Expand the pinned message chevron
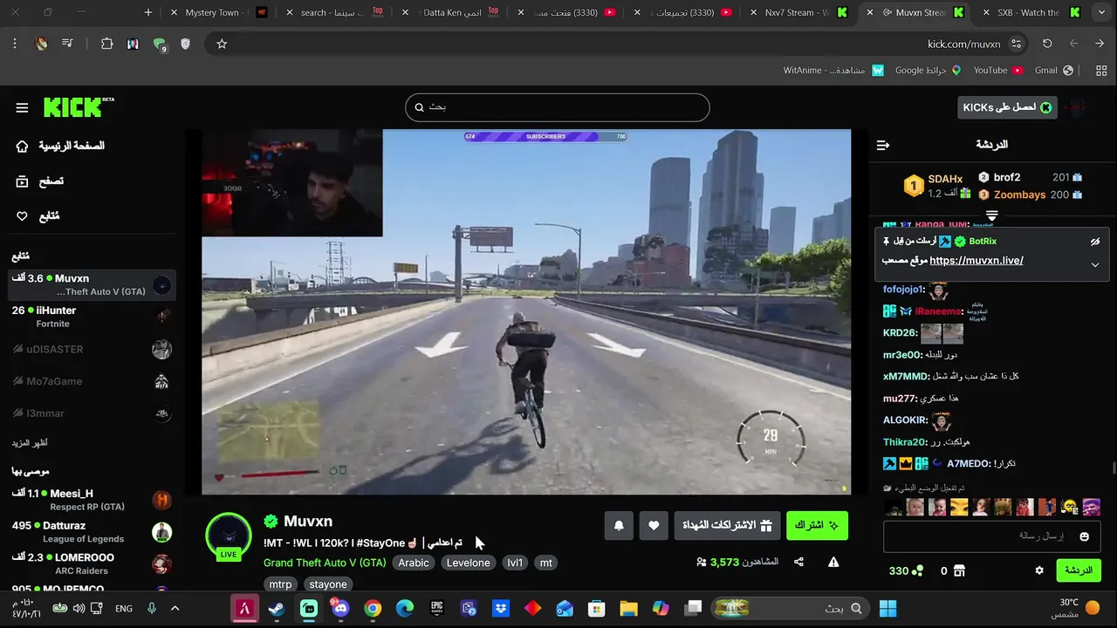This screenshot has height=628, width=1117. 1095,265
